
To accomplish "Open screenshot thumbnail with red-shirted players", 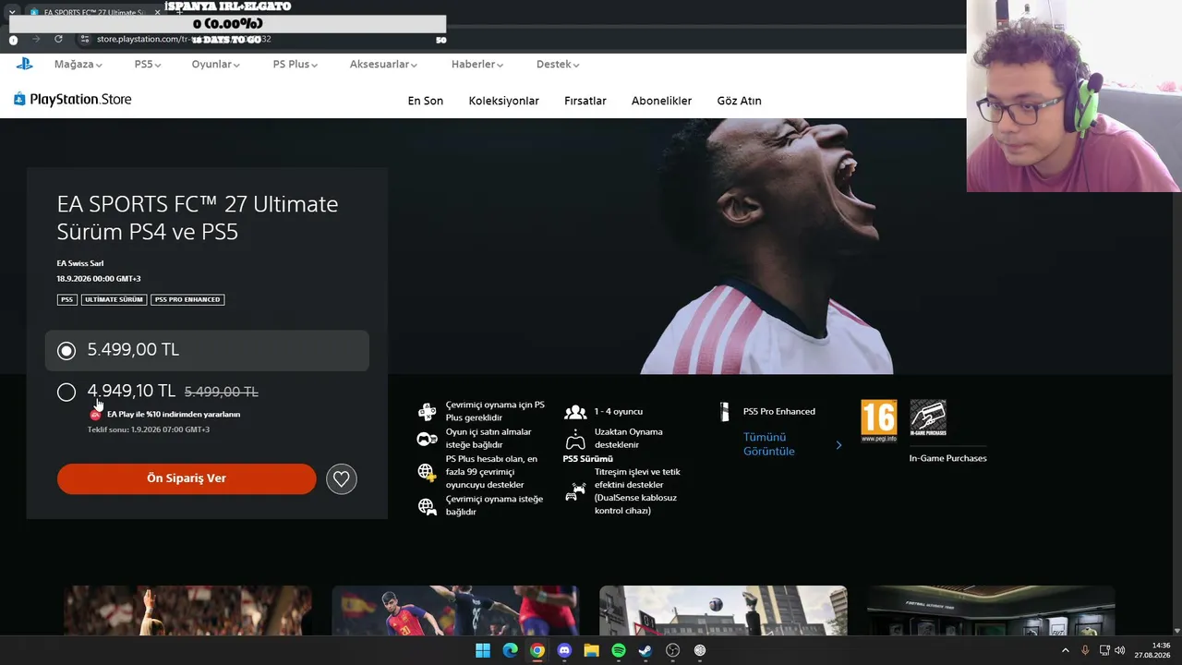I will (455, 611).
